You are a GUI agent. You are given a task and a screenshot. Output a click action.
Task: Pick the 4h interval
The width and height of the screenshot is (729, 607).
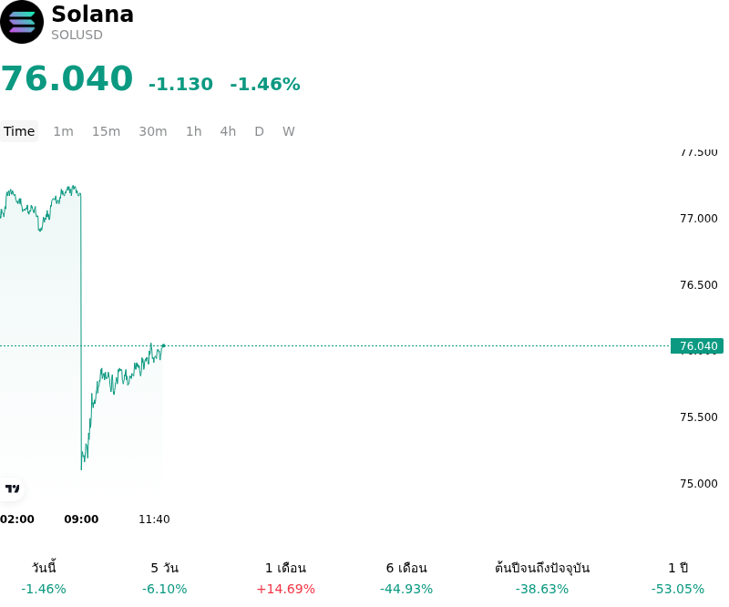(x=228, y=131)
